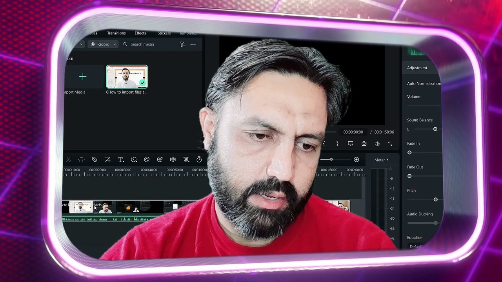
Task: Take a snapshot with the camera icon
Action: pos(364,144)
